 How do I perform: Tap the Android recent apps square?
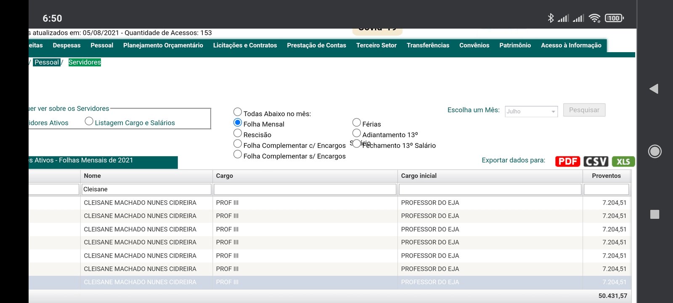654,214
